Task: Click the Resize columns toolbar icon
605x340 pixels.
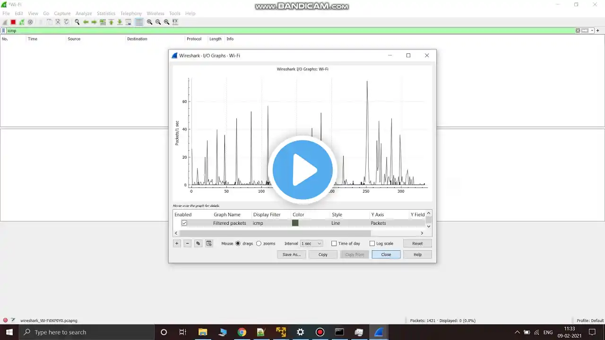Action: click(x=175, y=22)
